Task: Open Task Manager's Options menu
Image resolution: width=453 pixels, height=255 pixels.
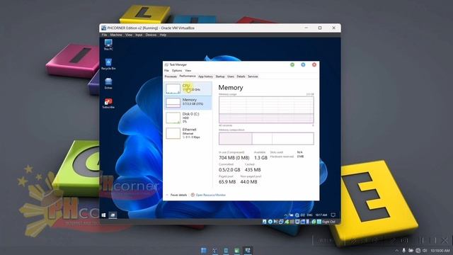Action: pyautogui.click(x=177, y=71)
